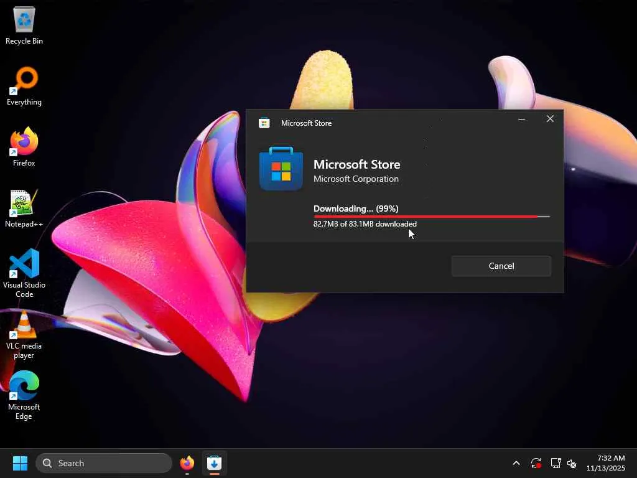
Task: Close the Microsoft Store installer window
Action: [550, 119]
